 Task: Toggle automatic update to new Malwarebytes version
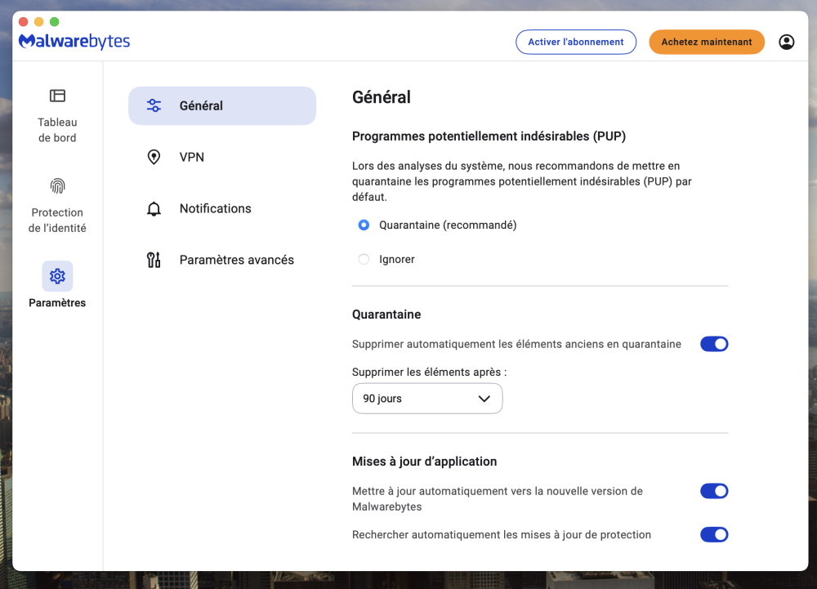713,491
